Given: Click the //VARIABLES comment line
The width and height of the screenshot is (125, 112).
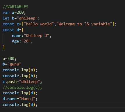Looking at the screenshot, I should coord(15,7).
